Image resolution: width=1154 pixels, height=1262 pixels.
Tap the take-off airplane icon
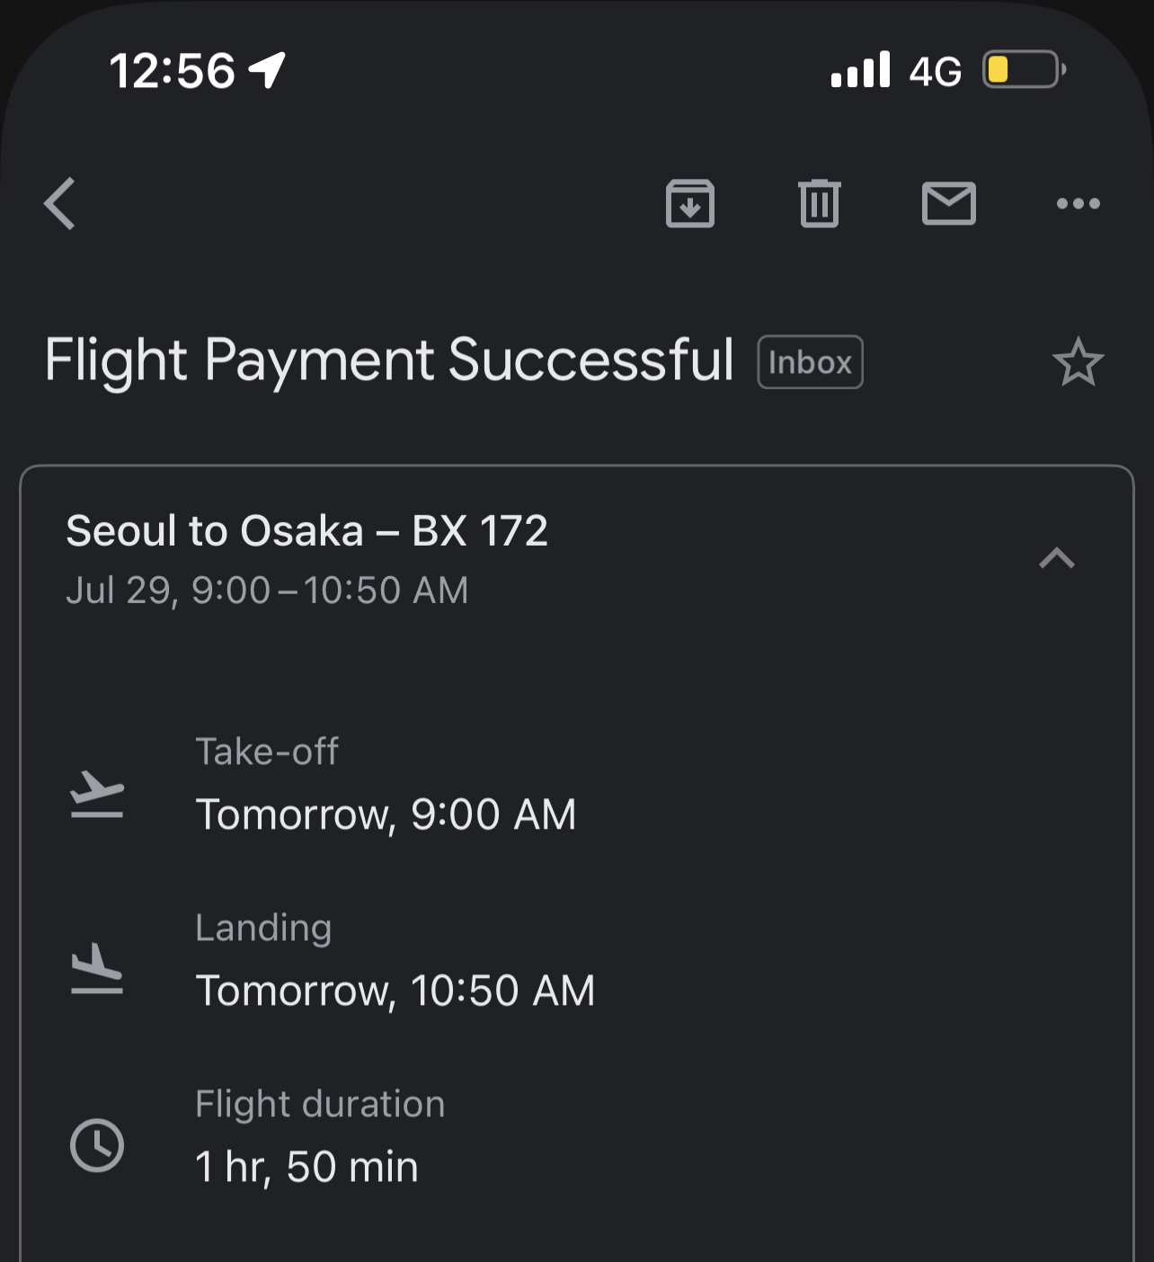97,794
